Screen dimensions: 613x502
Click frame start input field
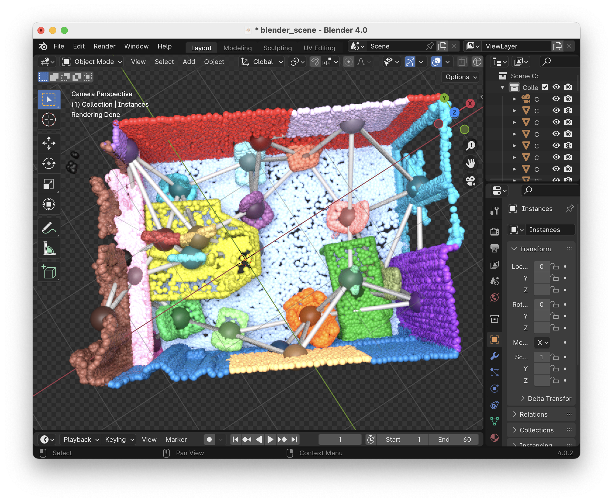pos(405,439)
